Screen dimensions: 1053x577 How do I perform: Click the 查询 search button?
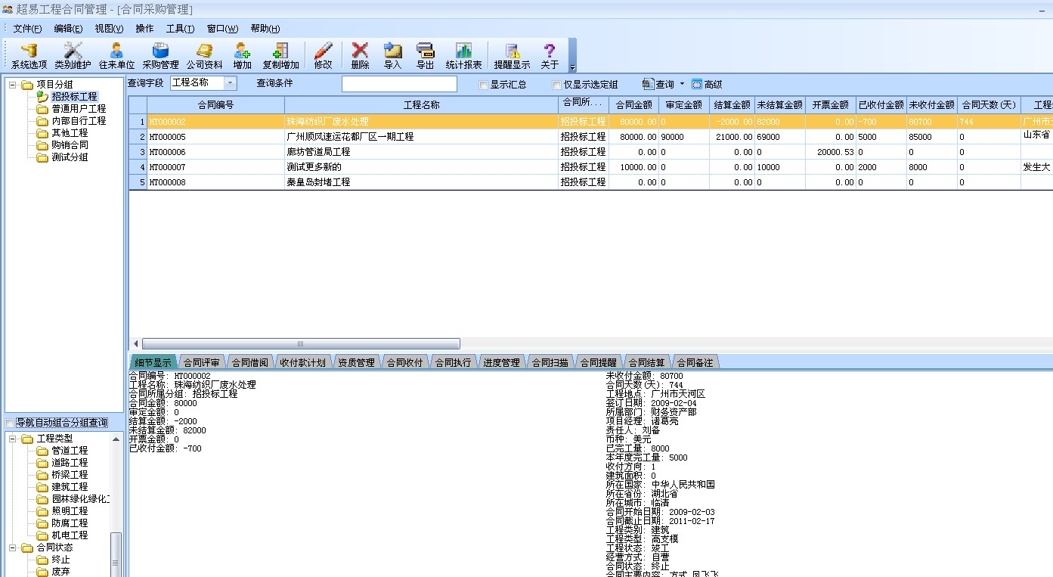click(658, 85)
